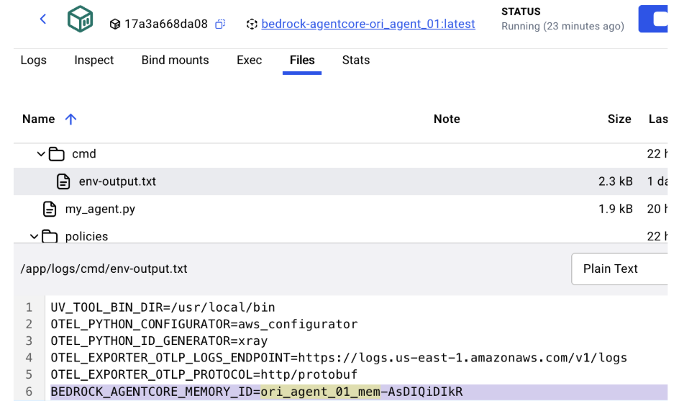Click line 3 OTEL_PYTHON_ID_GENERATOR text
This screenshot has width=679, height=401.
(x=159, y=341)
